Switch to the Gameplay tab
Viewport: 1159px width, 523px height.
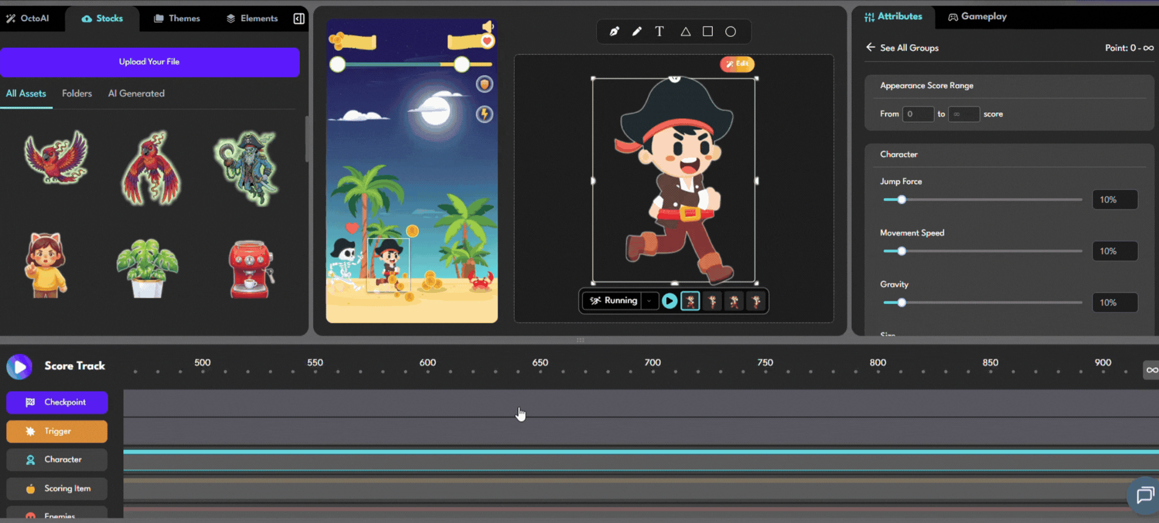[977, 17]
